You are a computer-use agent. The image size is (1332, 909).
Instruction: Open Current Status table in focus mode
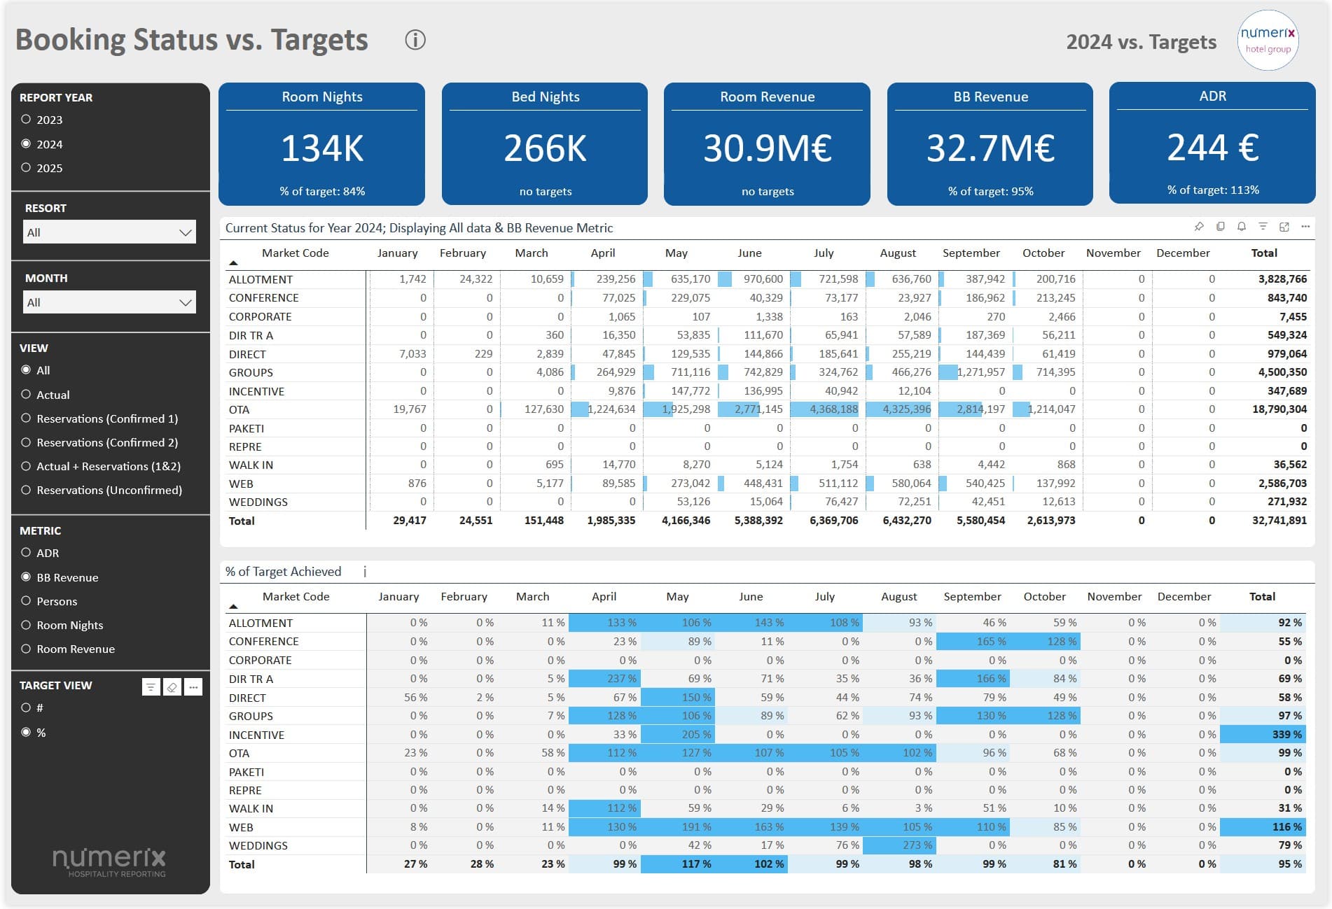[1284, 227]
